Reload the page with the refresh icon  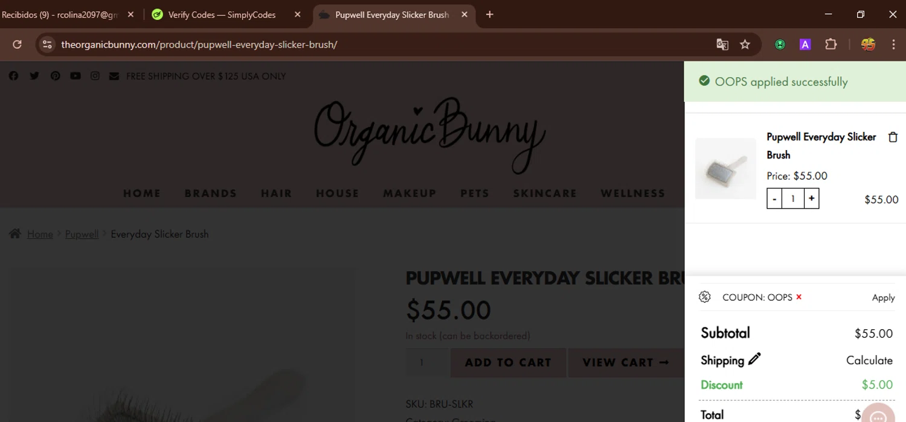(x=17, y=44)
